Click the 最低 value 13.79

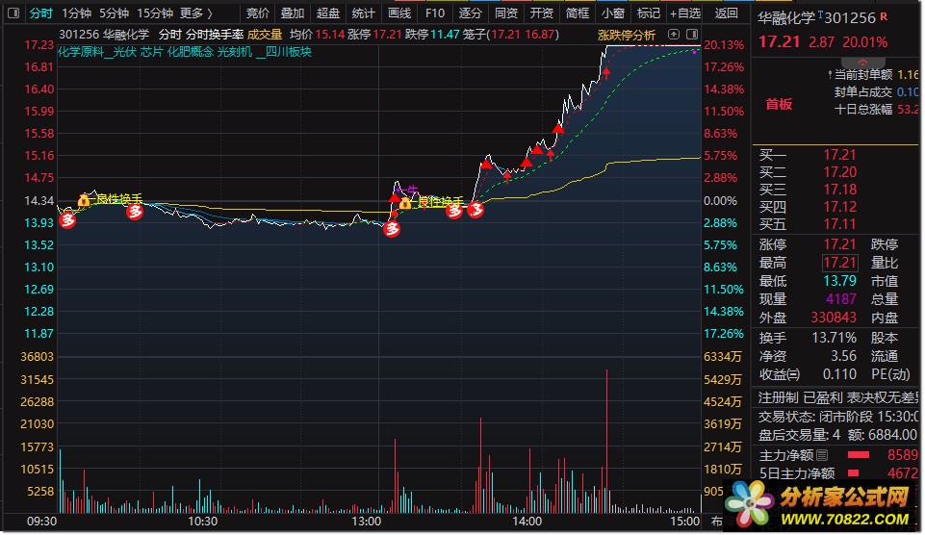pyautogui.click(x=839, y=281)
